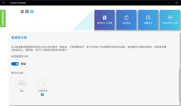Open the blue question mark help icon
The height and width of the screenshot is (106, 181).
click(x=42, y=94)
